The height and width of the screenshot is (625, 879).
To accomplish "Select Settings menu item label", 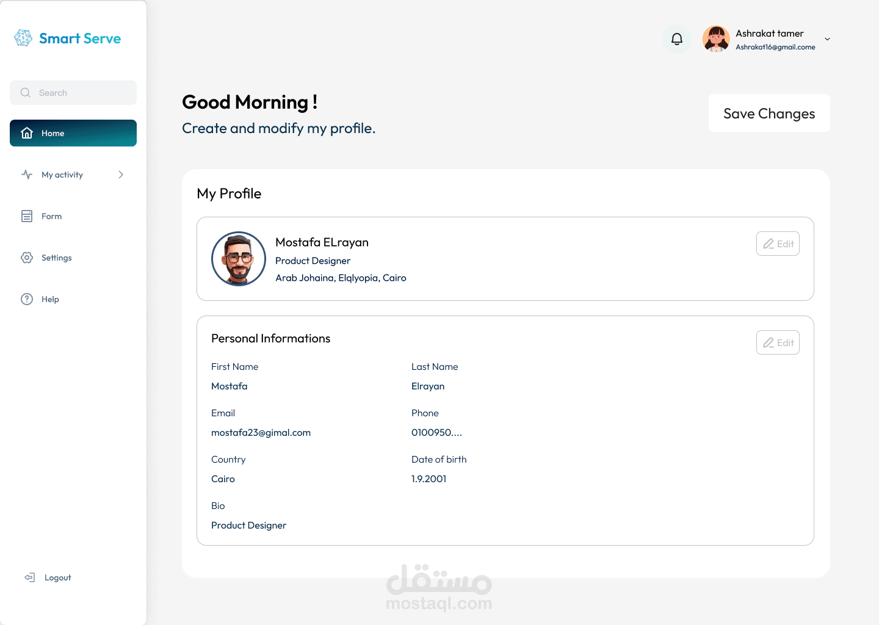I will [57, 258].
